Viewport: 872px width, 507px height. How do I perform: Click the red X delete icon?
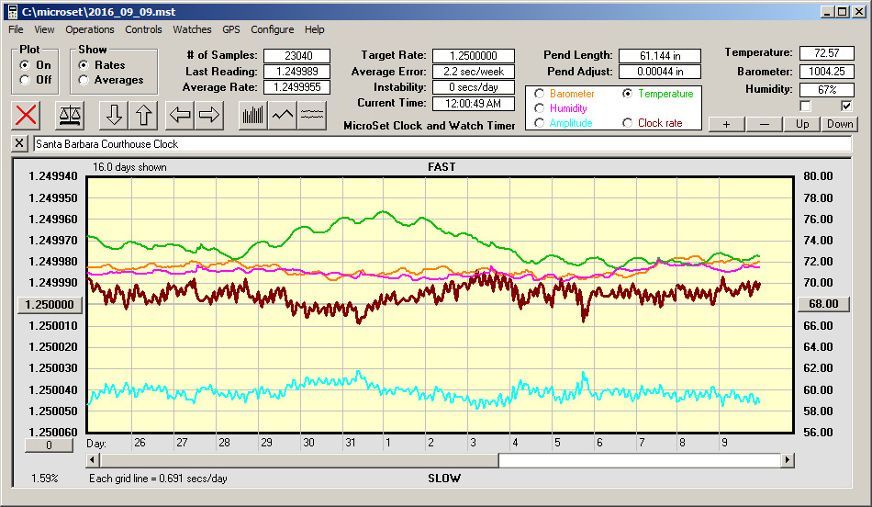(27, 115)
